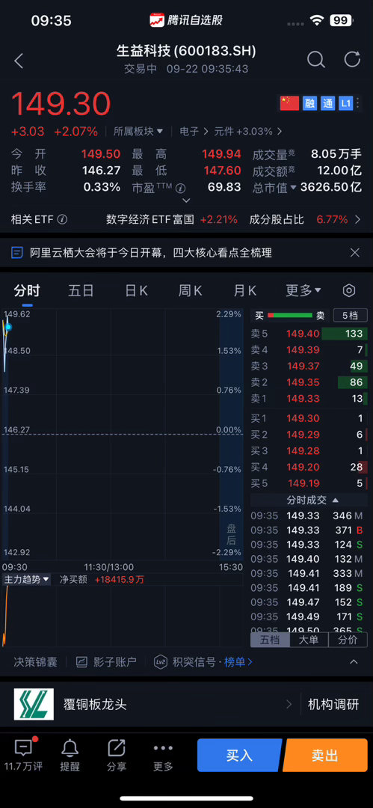
Task: Open the chart settings hexagon icon
Action: click(x=349, y=290)
